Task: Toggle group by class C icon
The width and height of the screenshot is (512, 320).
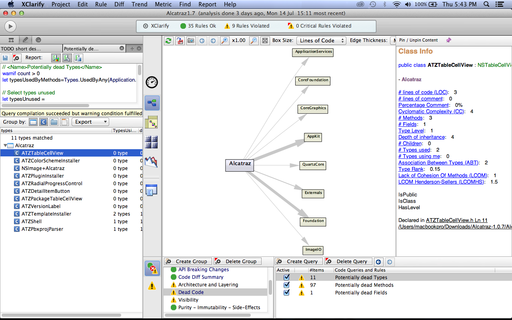Action: pyautogui.click(x=44, y=122)
